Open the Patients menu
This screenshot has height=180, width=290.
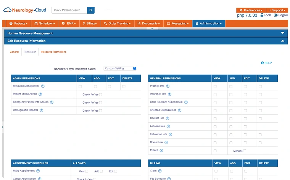(x=18, y=24)
